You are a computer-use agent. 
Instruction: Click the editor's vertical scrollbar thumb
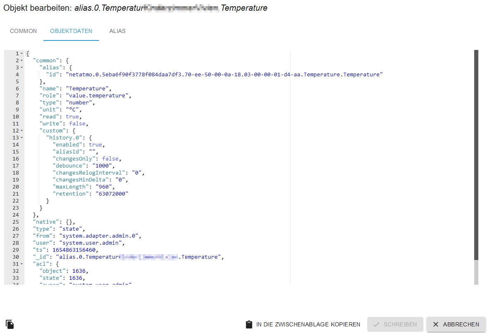pos(476,155)
